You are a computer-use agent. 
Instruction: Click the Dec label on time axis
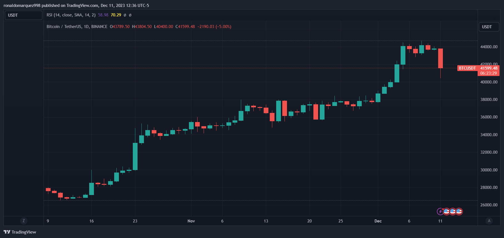point(378,221)
